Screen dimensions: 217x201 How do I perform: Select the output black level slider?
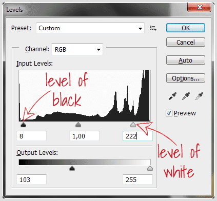(72, 168)
